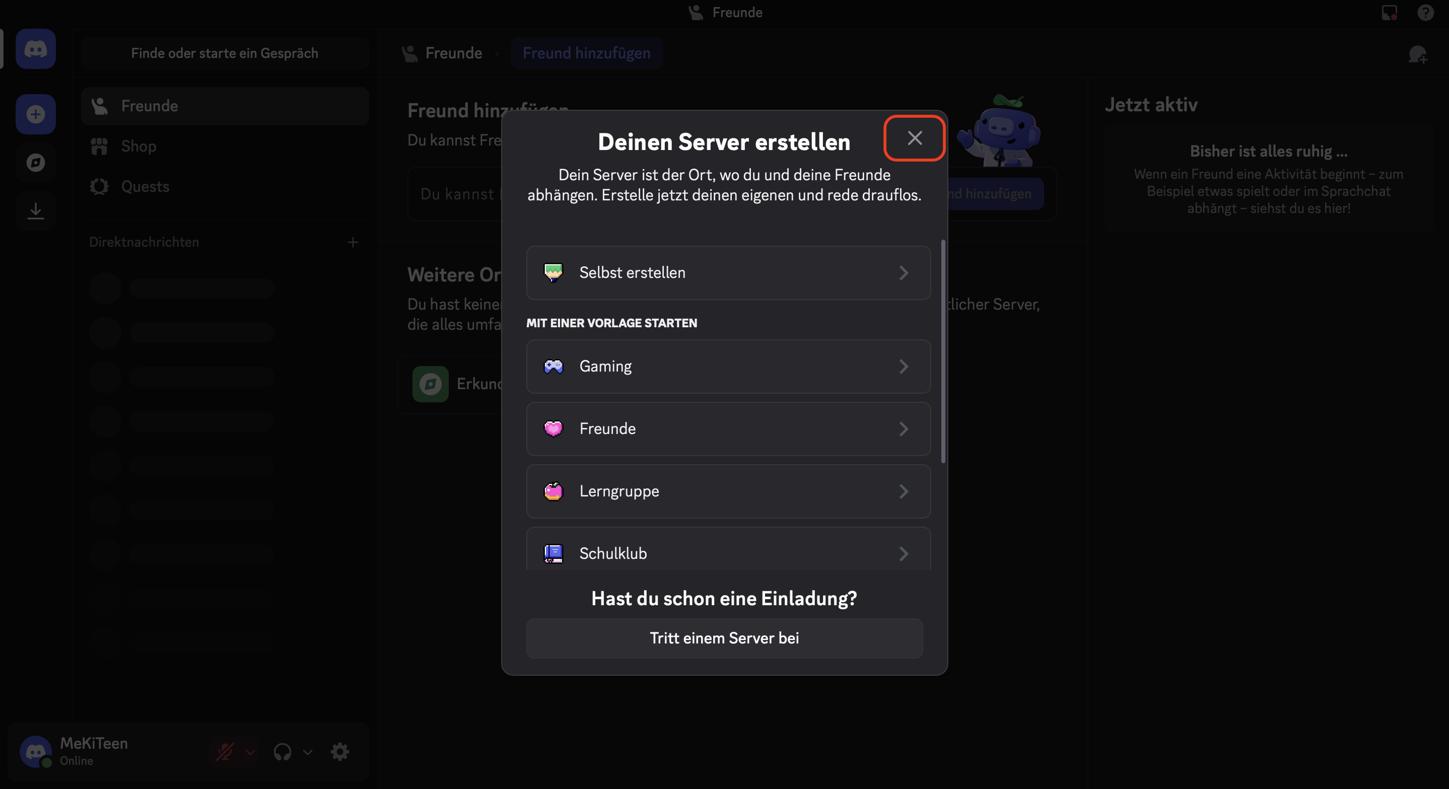Open Discord home direct messages icon
The height and width of the screenshot is (789, 1449).
(x=35, y=49)
